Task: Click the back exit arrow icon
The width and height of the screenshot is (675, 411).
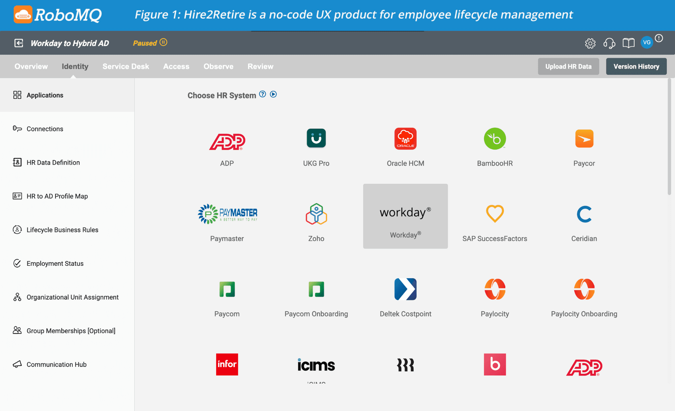Action: tap(19, 43)
